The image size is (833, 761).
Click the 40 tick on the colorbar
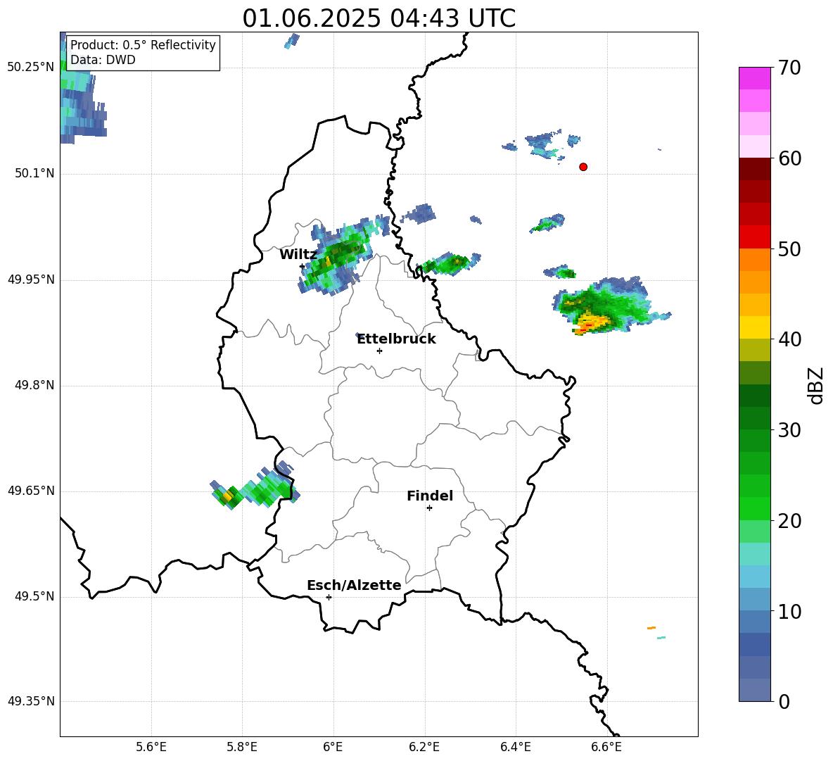click(x=789, y=339)
